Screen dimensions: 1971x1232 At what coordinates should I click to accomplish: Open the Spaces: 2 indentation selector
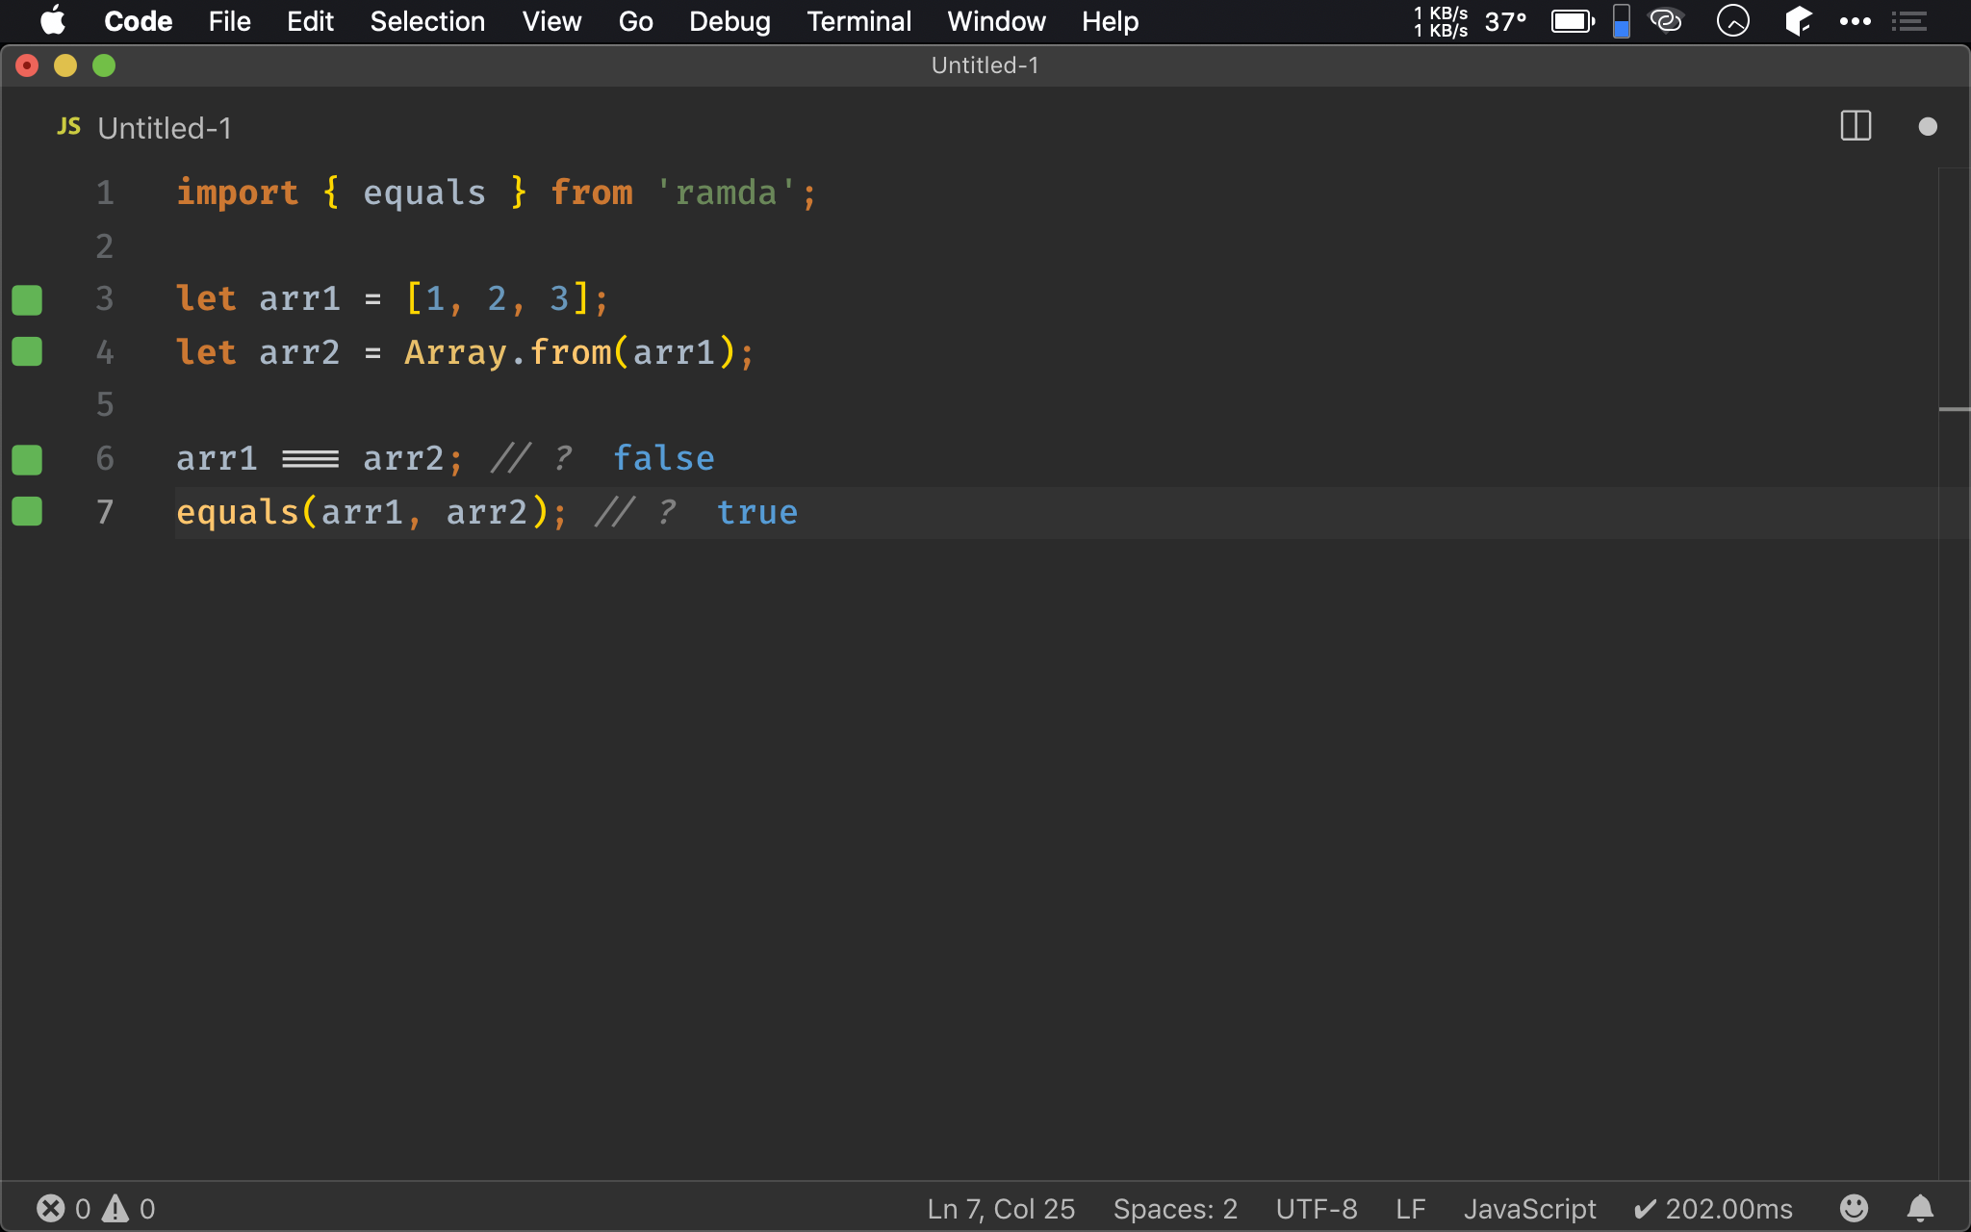tap(1175, 1209)
